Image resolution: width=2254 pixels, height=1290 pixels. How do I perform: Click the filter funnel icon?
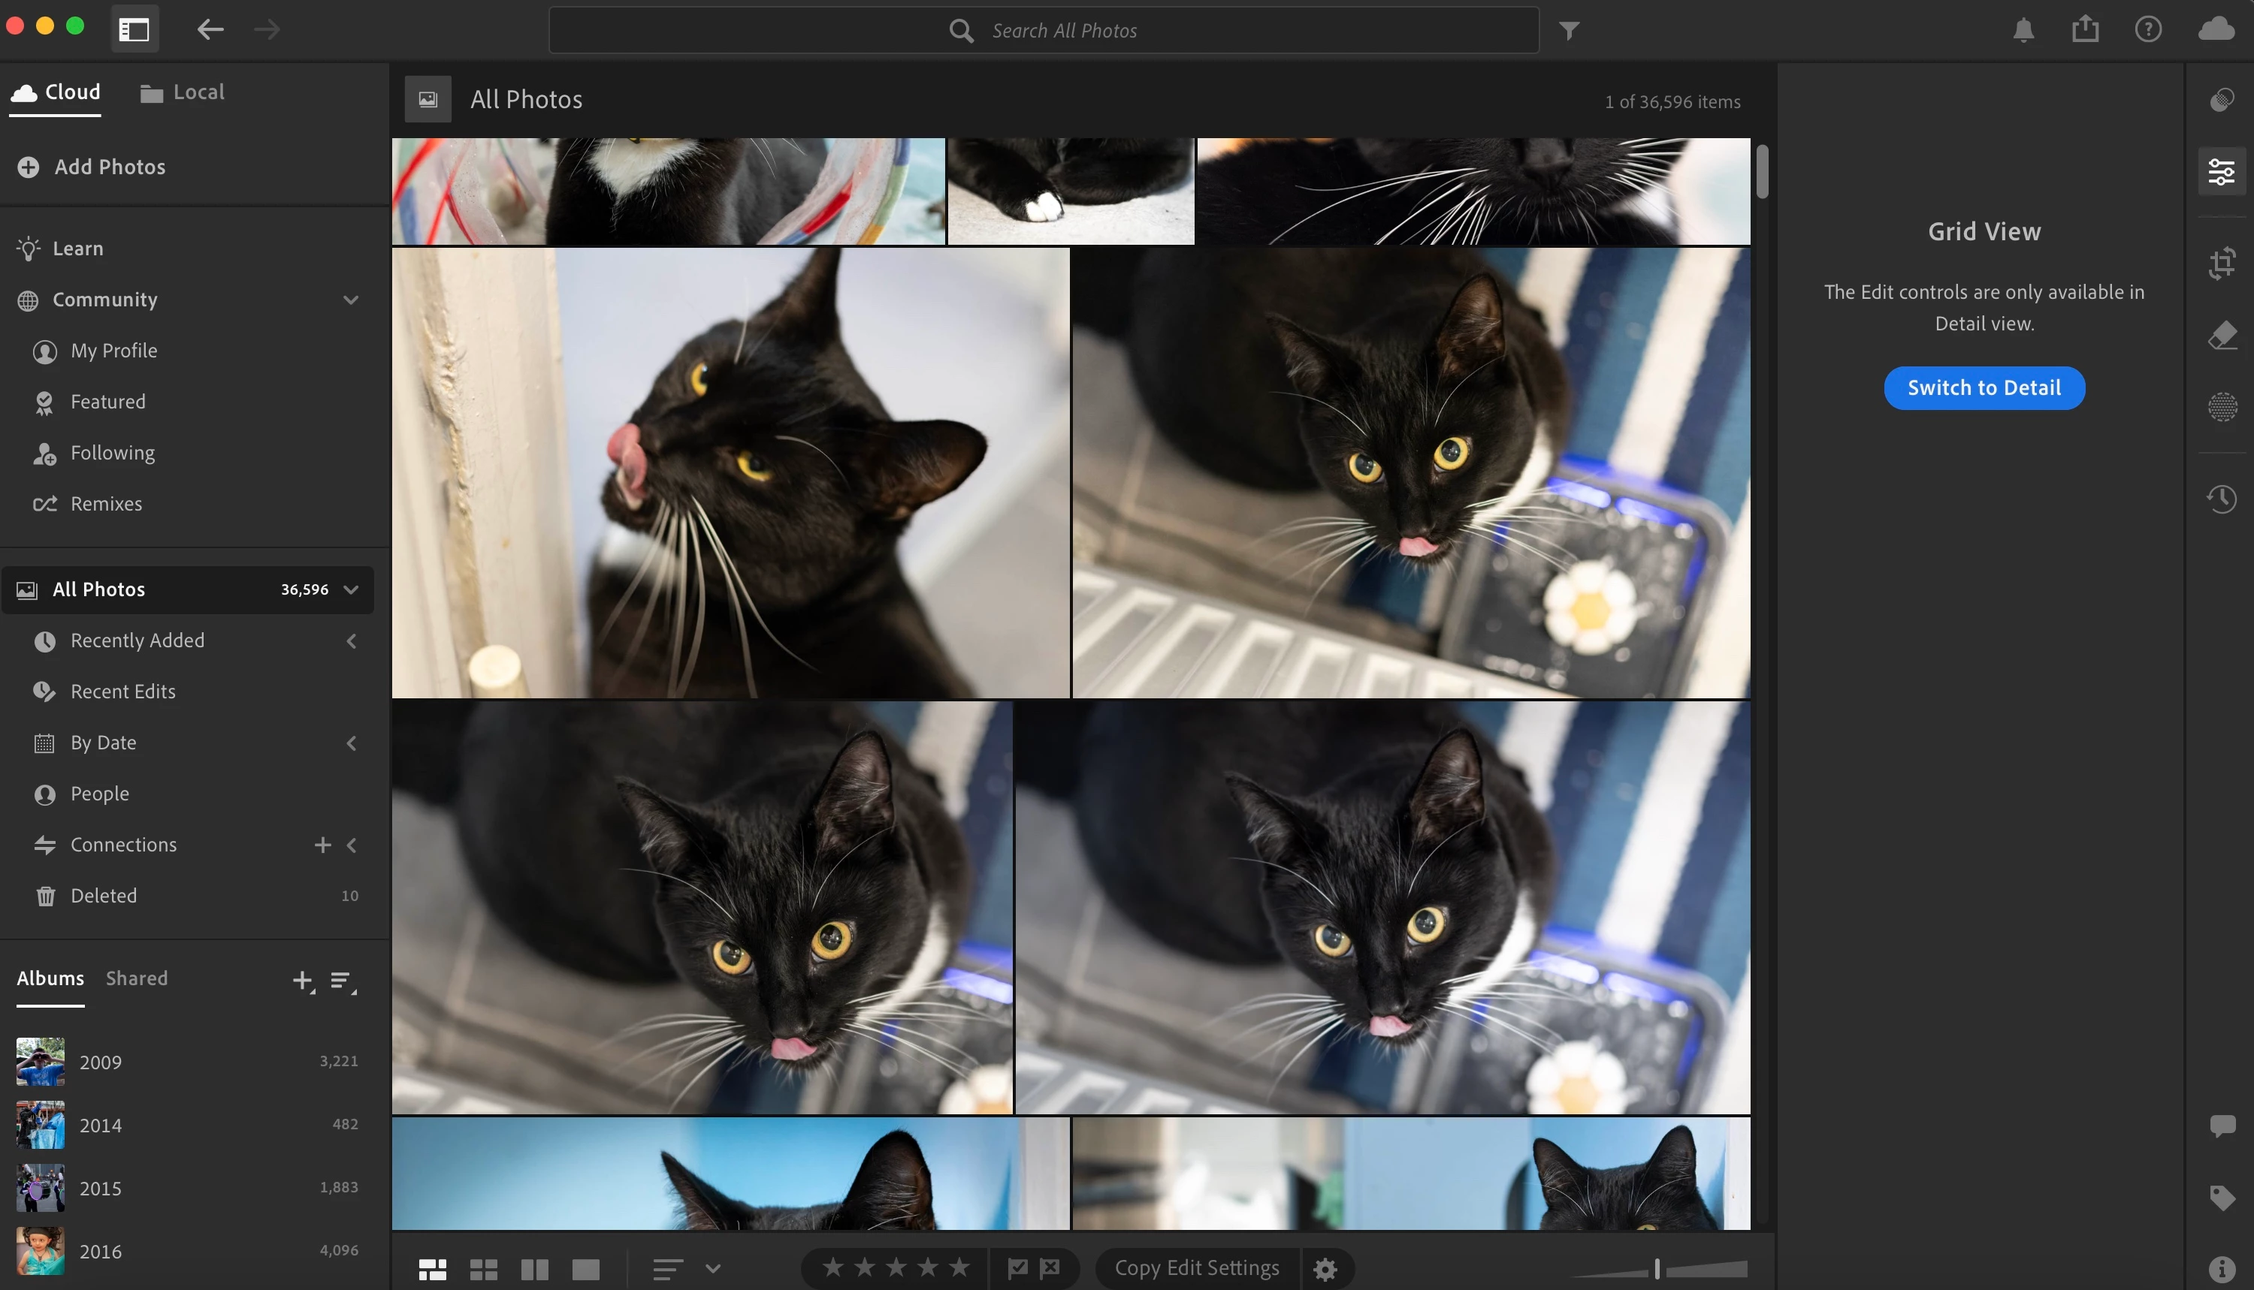tap(1569, 31)
